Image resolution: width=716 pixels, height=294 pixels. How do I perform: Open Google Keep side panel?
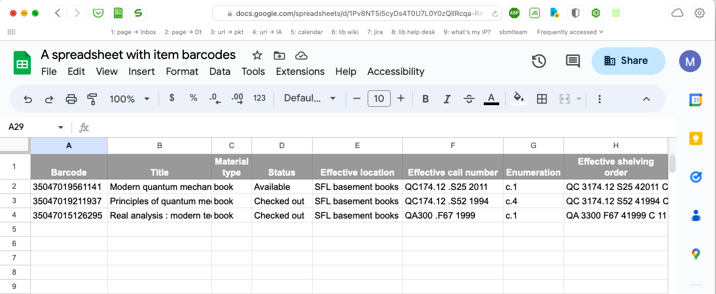pyautogui.click(x=696, y=138)
